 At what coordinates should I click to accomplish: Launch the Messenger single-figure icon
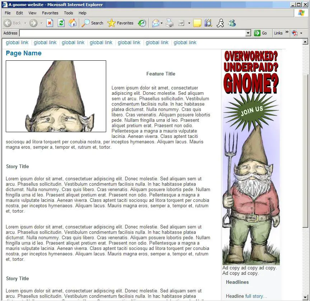click(x=220, y=23)
